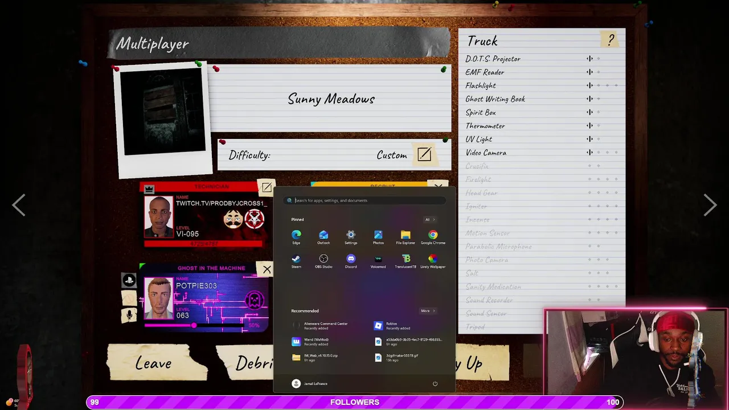Open a53da0b9 recommended file
The height and width of the screenshot is (410, 729).
(x=408, y=342)
